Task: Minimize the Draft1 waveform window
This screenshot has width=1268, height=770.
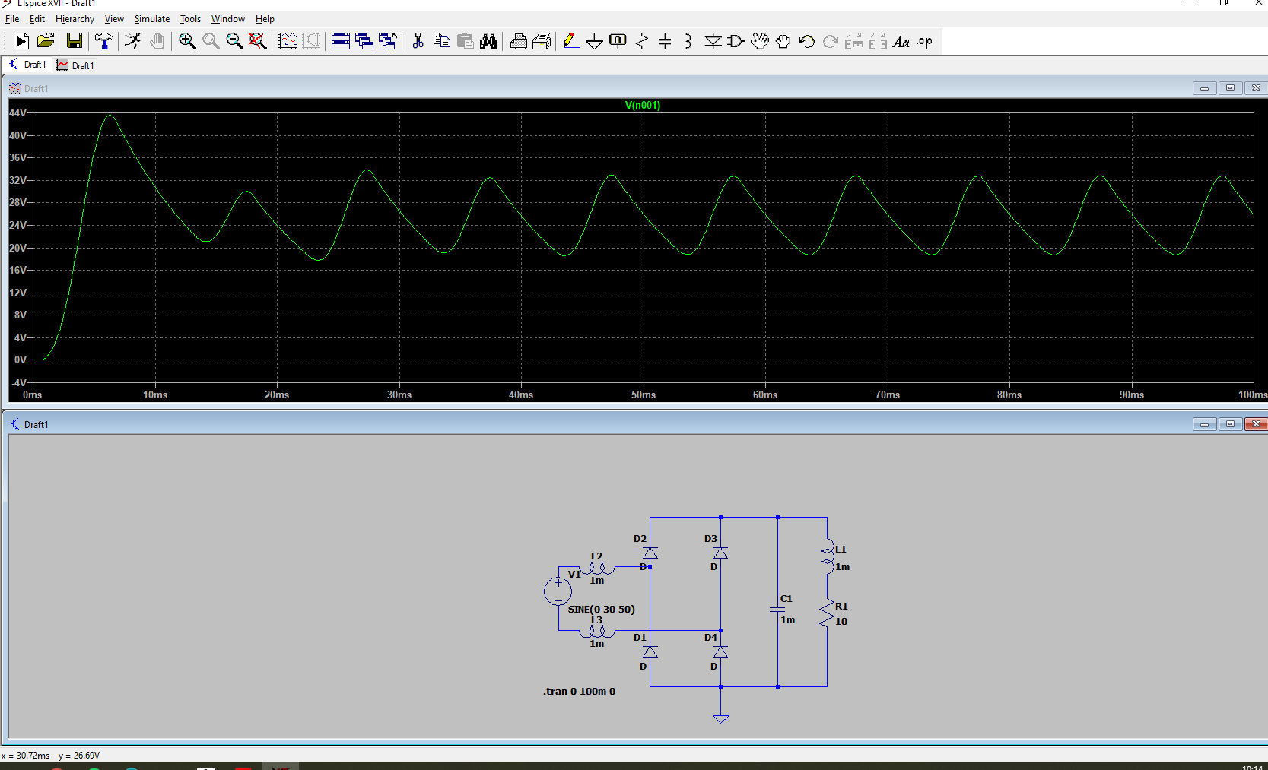Action: 1204,88
